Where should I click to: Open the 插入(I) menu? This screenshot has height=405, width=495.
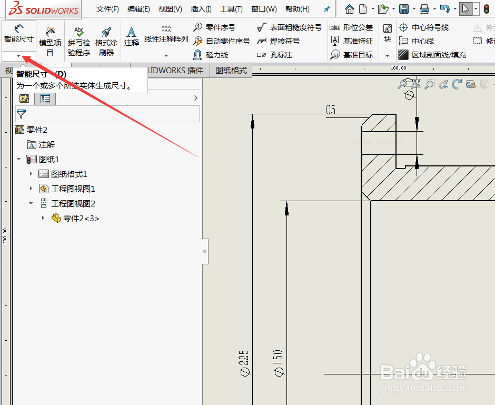[201, 9]
